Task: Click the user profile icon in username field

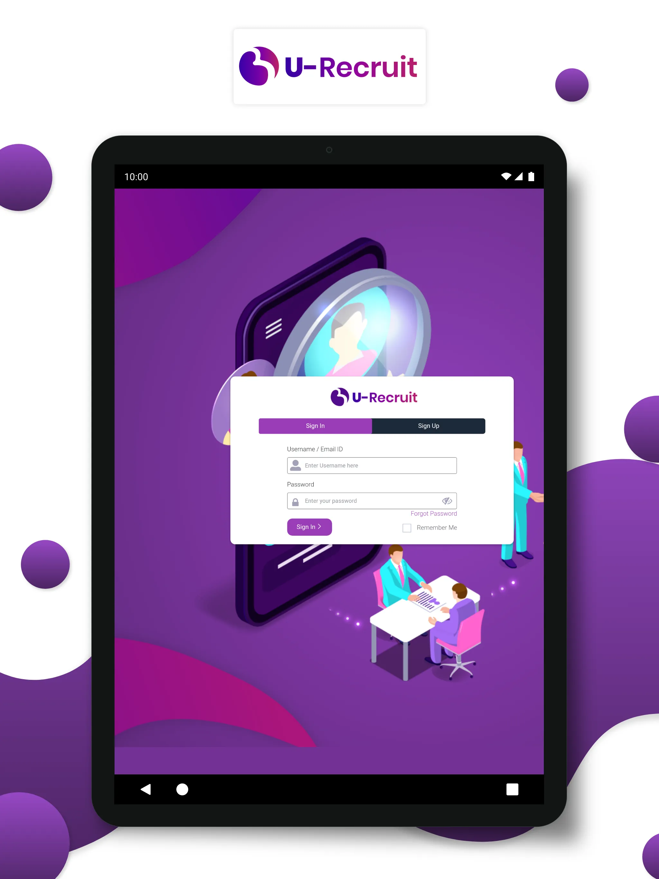Action: click(x=296, y=465)
